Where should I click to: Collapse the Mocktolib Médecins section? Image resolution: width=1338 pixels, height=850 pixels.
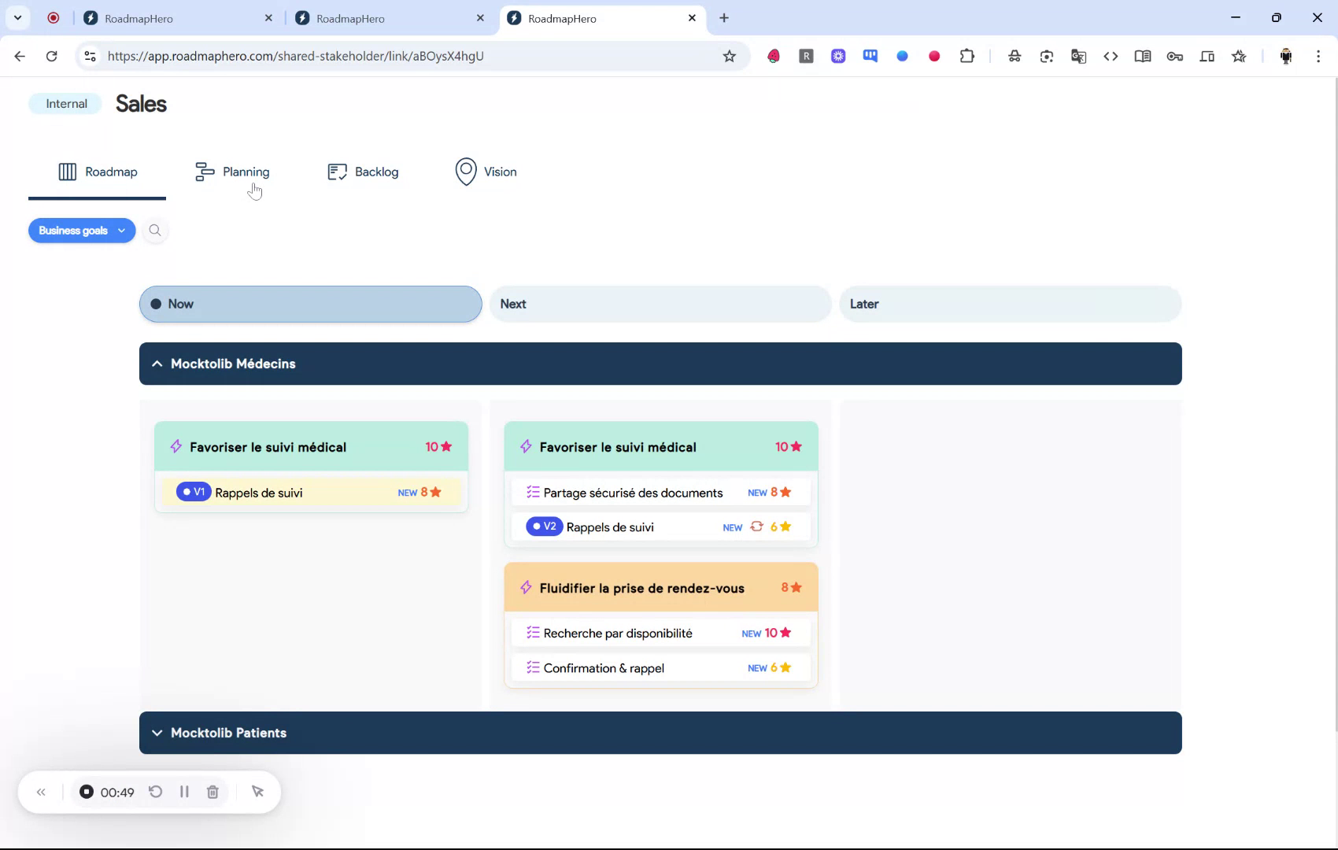157,364
